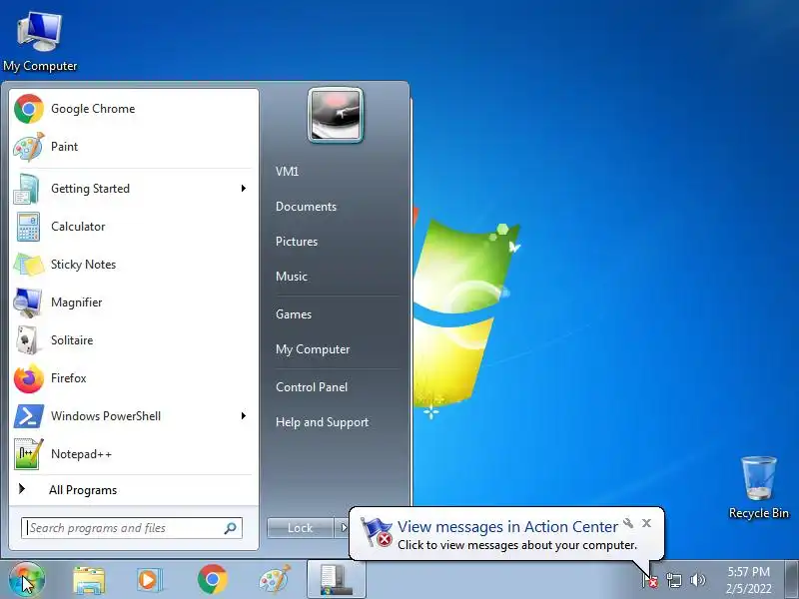Click the search magnifier icon
Screen dimensions: 799x599
coord(231,528)
